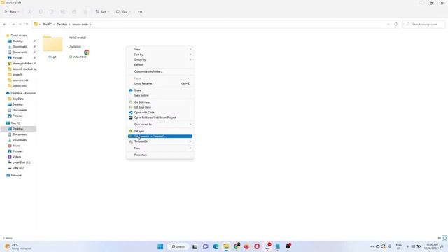Open Music under This PC
Image resolution: width=448 pixels, height=252 pixels.
point(16,146)
